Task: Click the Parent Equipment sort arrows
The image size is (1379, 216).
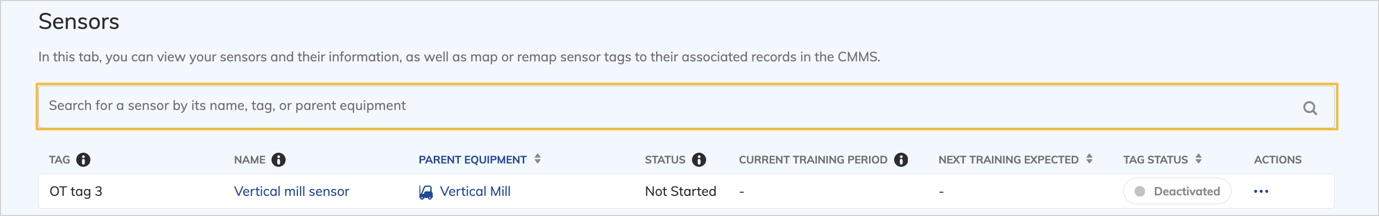Action: [538, 159]
